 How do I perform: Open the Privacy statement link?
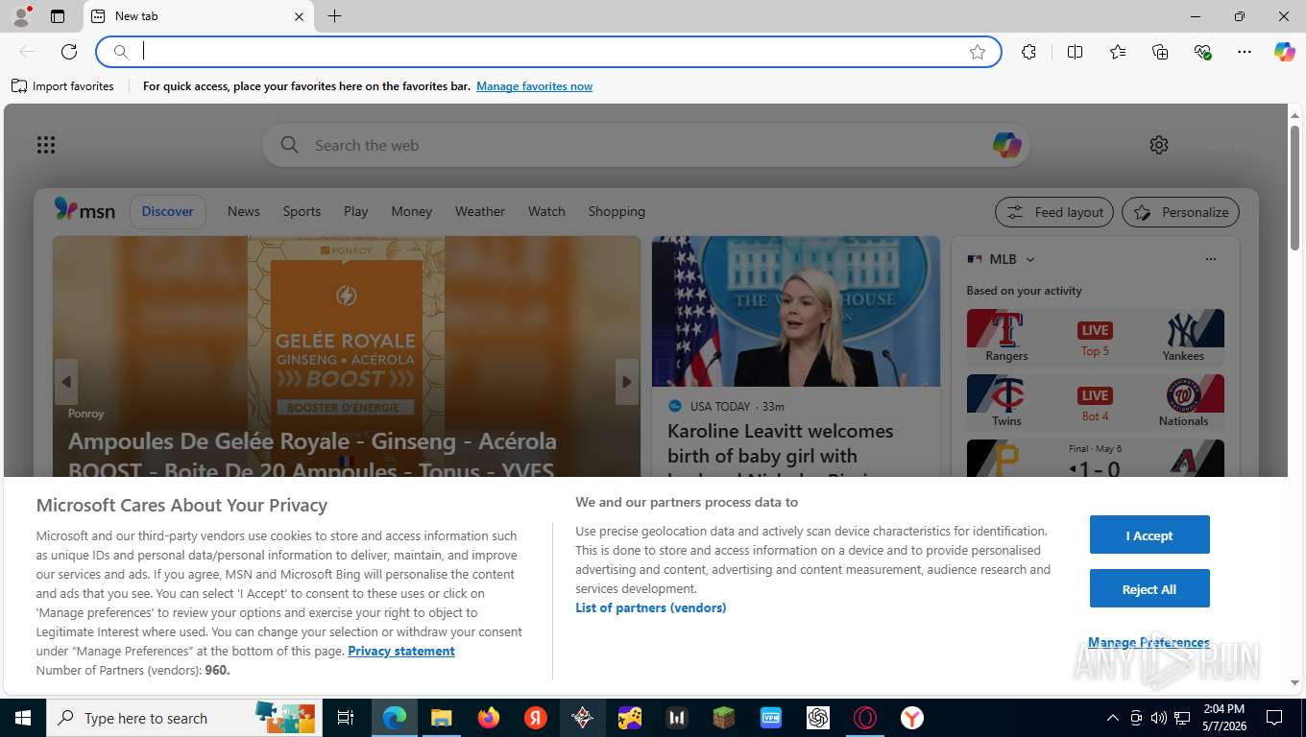(401, 651)
